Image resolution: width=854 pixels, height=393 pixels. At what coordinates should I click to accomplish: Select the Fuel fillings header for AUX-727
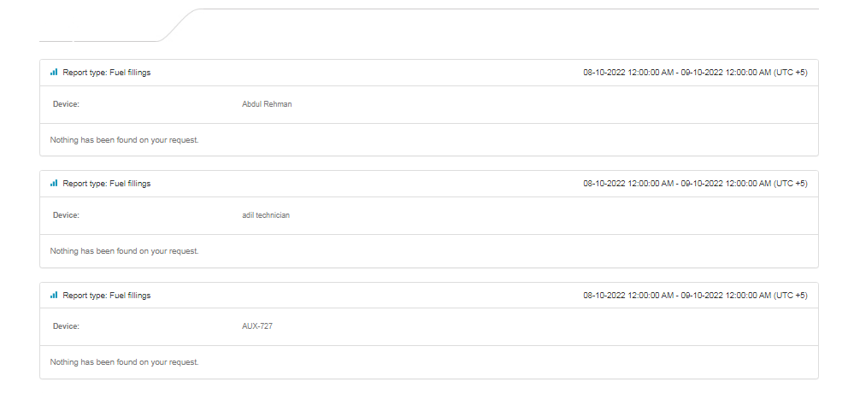(107, 296)
